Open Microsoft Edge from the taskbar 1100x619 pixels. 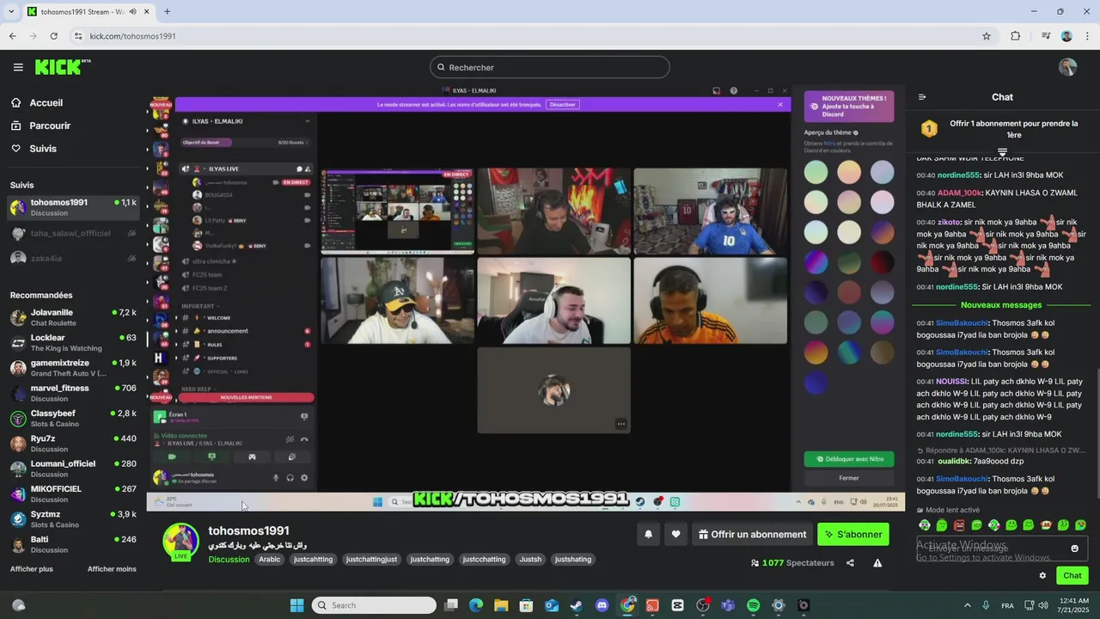[x=475, y=605]
